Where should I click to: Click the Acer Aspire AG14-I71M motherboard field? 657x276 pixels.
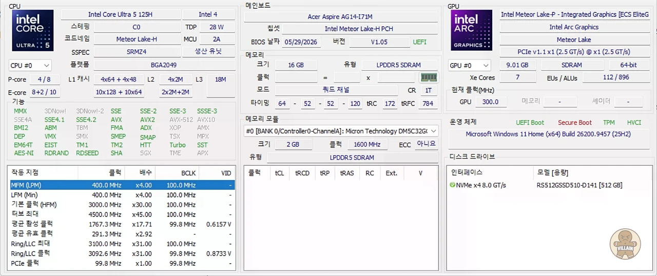tap(340, 16)
